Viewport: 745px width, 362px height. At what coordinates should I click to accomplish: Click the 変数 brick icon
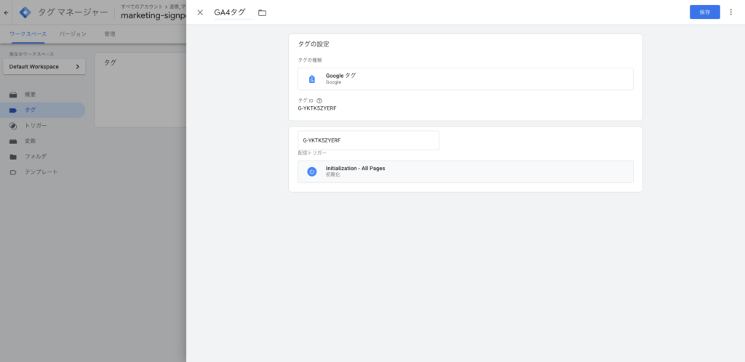coord(13,142)
